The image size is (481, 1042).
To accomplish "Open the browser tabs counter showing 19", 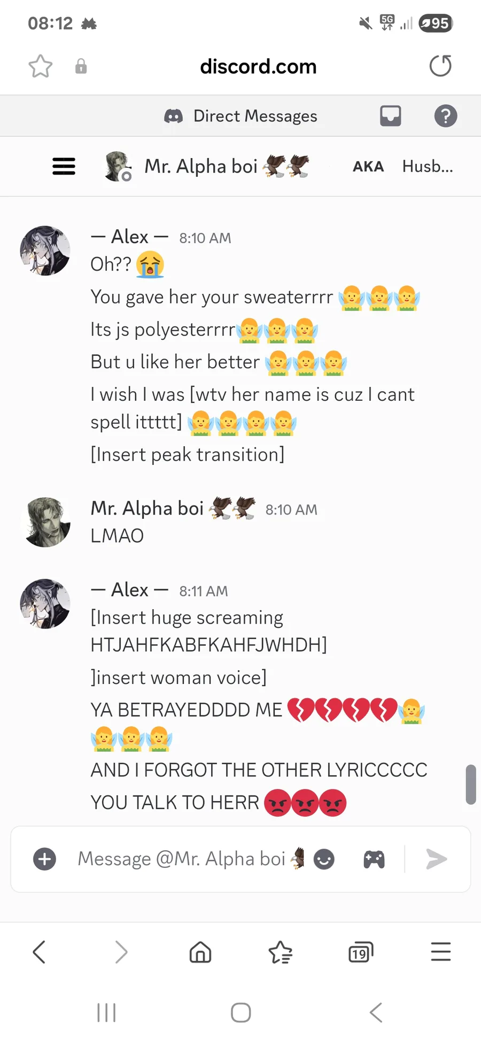I will point(361,952).
